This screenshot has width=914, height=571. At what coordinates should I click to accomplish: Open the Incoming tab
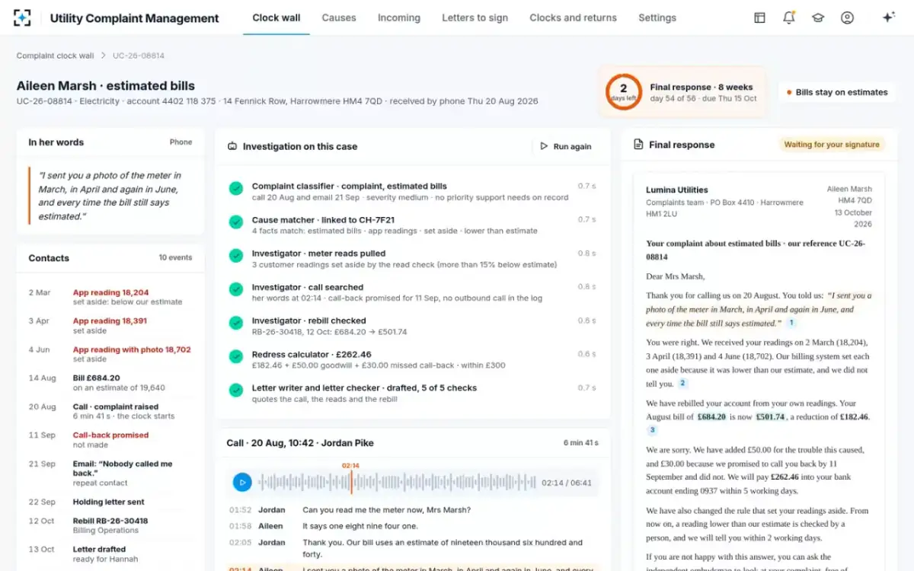[399, 18]
